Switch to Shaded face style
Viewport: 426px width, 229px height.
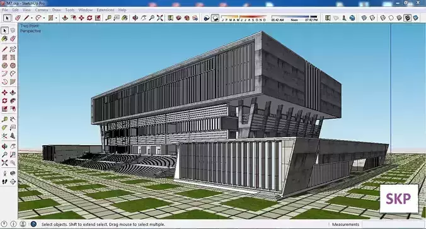pyautogui.click(x=399, y=18)
